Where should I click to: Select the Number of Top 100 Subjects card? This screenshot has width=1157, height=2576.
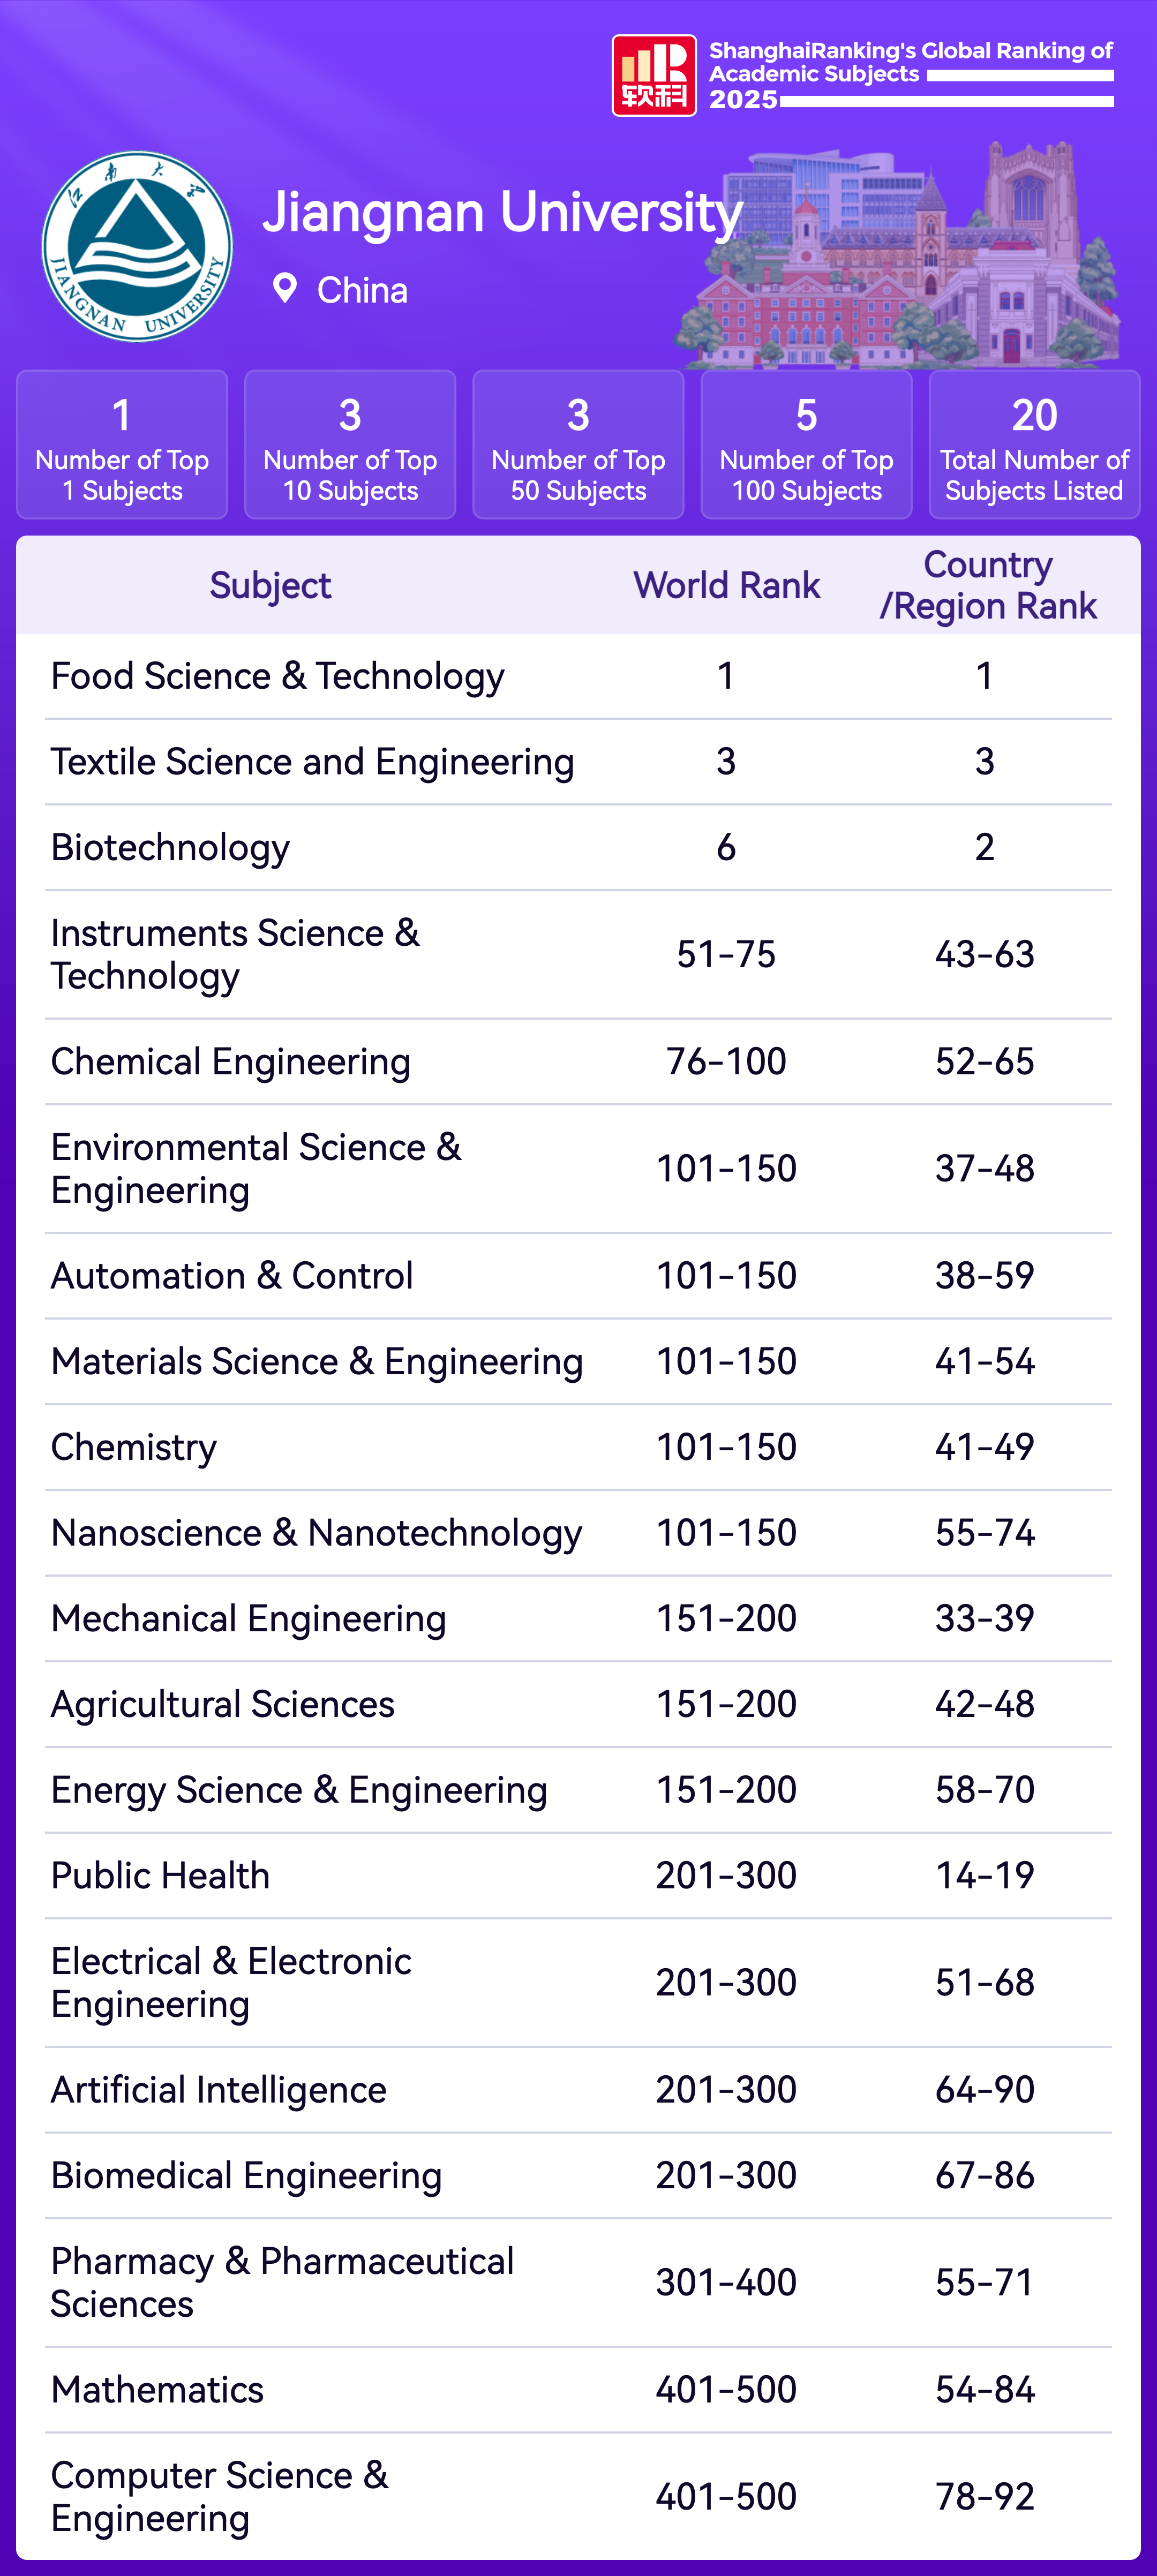point(806,444)
